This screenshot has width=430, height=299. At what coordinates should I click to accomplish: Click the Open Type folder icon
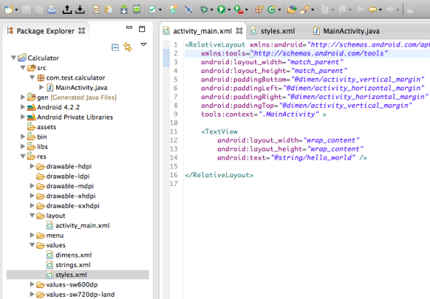point(292,9)
